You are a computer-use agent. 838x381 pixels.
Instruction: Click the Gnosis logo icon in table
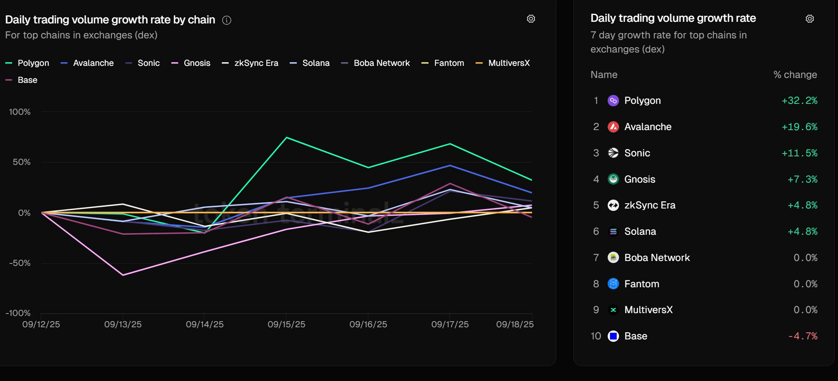pos(613,179)
